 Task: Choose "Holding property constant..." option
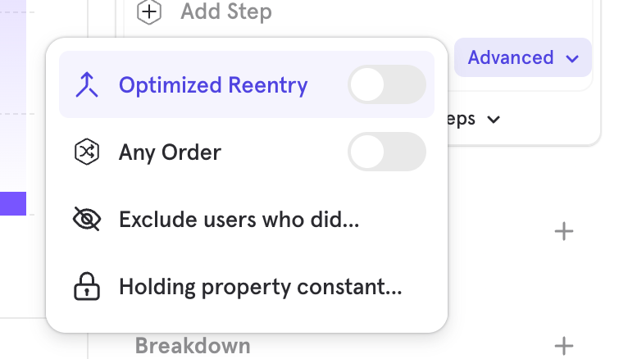(x=261, y=287)
